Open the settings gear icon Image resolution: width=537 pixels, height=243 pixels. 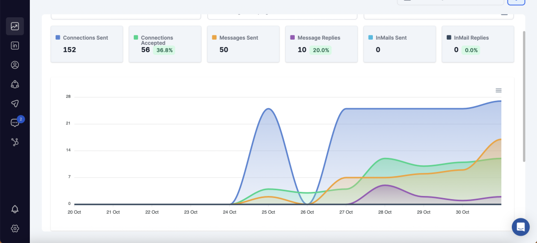15,228
